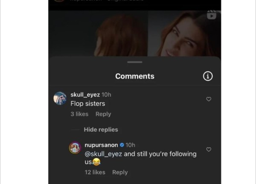The height and width of the screenshot is (184, 256).
Task: Select the Comments header title
Action: click(x=135, y=76)
